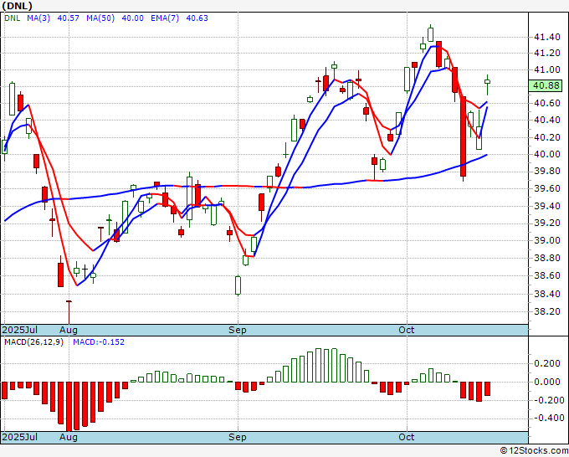Image resolution: width=569 pixels, height=457 pixels.
Task: Click the MA(50) indicator label
Action: tap(100, 18)
